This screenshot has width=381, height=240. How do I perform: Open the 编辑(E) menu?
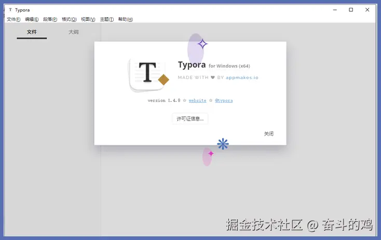pos(32,19)
